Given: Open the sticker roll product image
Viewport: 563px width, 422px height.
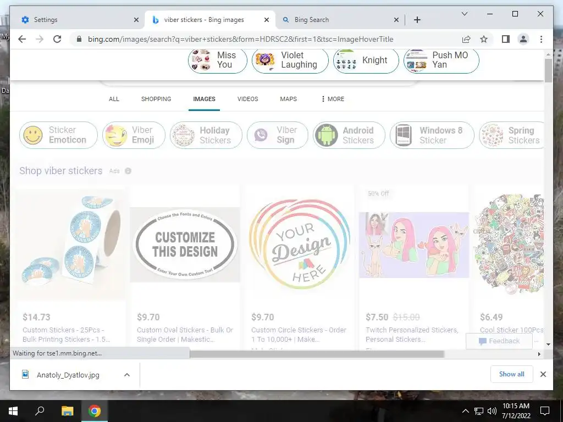Looking at the screenshot, I should [71, 245].
